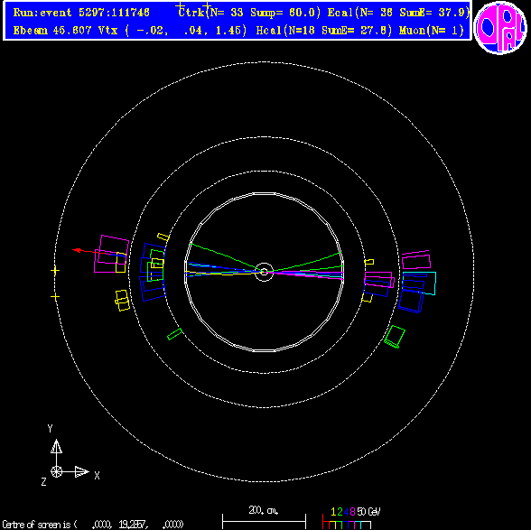This screenshot has width=531, height=530.
Task: Click the magenta cluster at upper right
Action: 416,260
